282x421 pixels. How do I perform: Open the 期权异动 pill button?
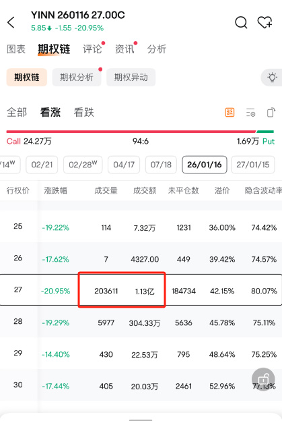point(131,78)
